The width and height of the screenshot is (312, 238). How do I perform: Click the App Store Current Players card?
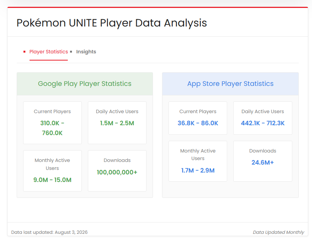coord(198,118)
